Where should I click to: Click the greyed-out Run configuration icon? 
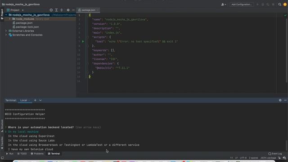[257, 4]
